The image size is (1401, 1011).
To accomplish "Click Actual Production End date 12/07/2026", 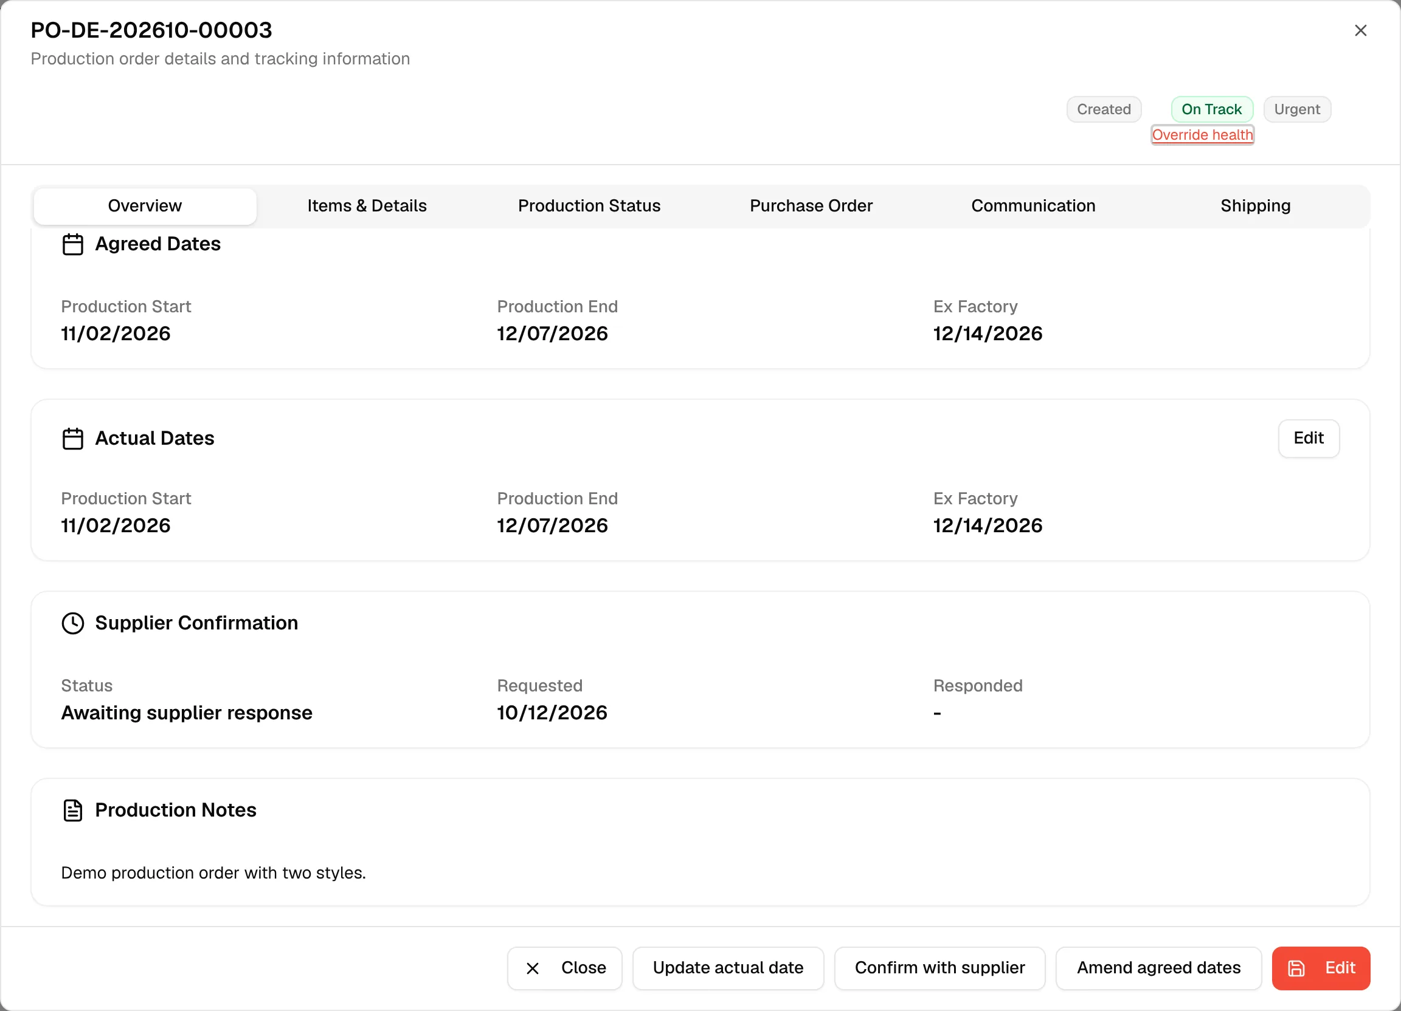I will [x=552, y=526].
